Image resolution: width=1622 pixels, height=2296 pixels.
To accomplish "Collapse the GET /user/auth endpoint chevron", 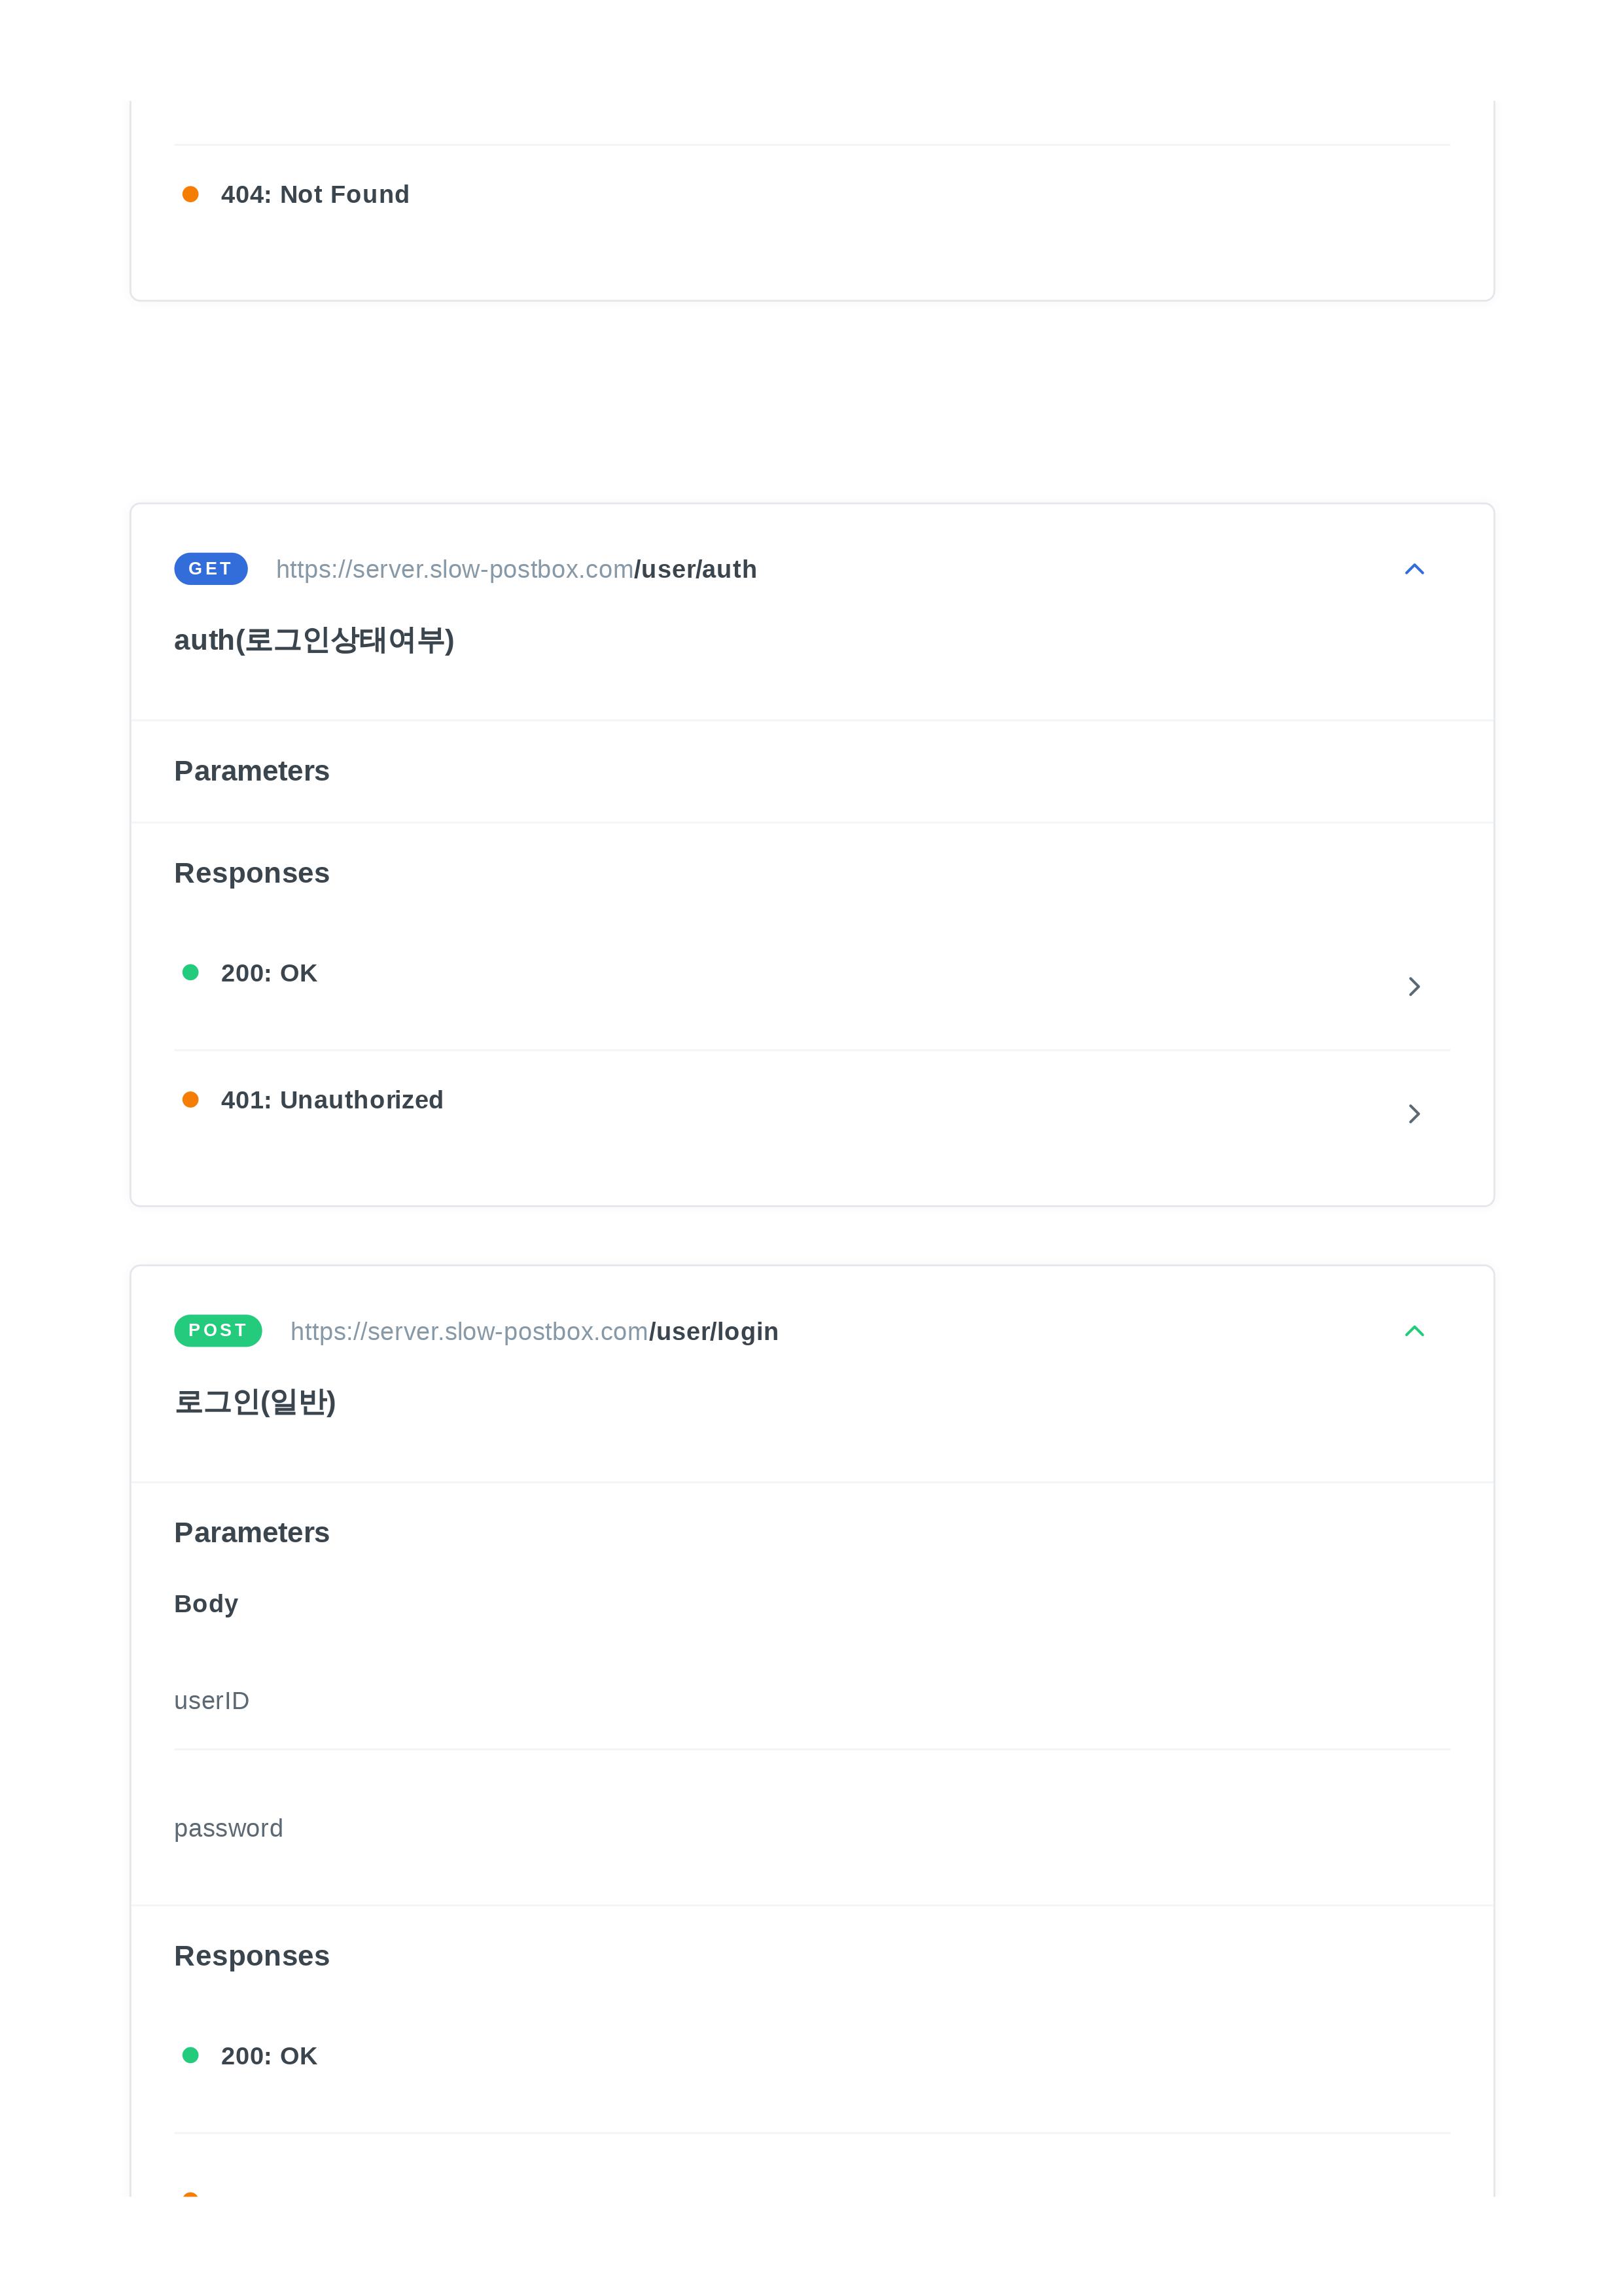I will click(1413, 569).
